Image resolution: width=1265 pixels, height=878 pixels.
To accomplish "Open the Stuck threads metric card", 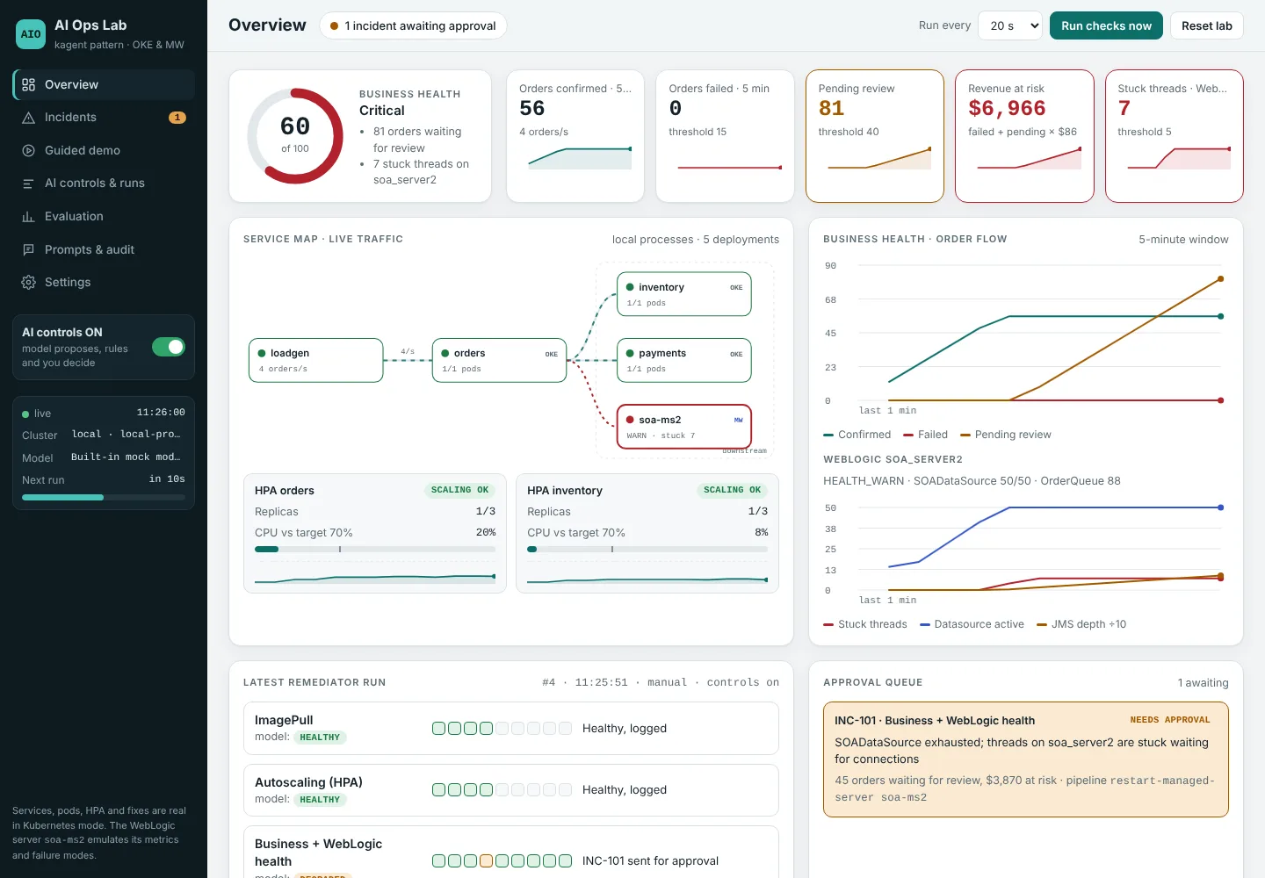I will pos(1175,136).
